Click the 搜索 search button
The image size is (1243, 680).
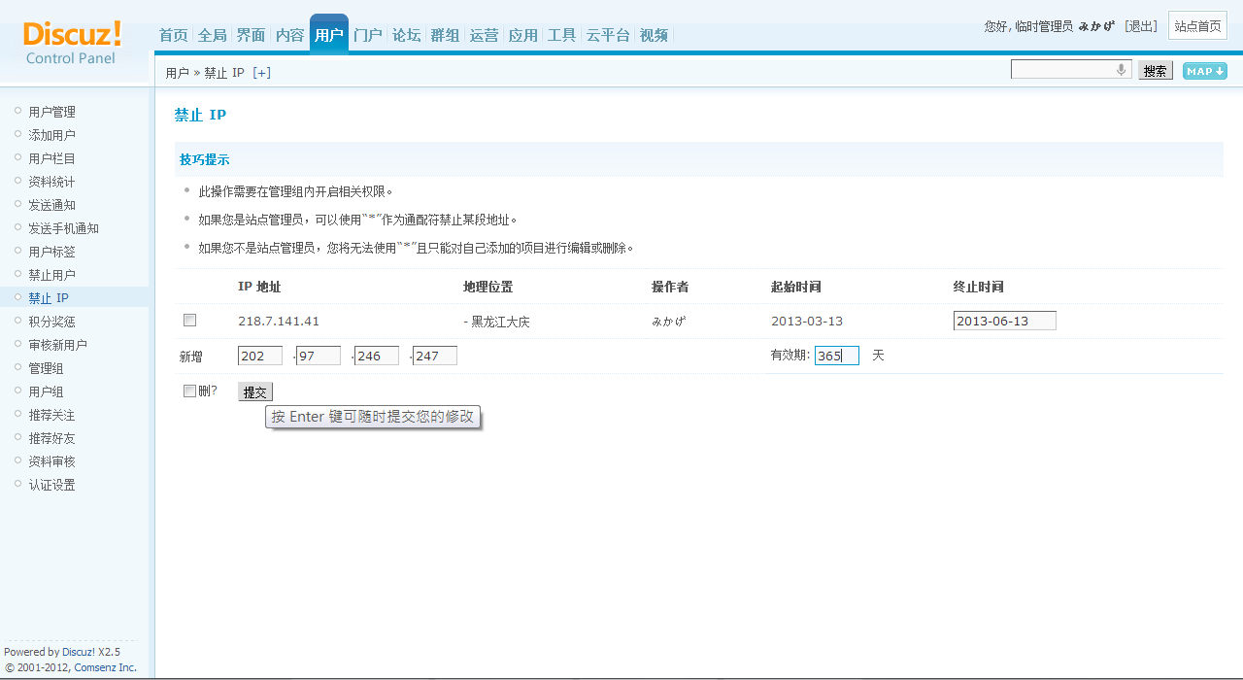pos(1156,71)
